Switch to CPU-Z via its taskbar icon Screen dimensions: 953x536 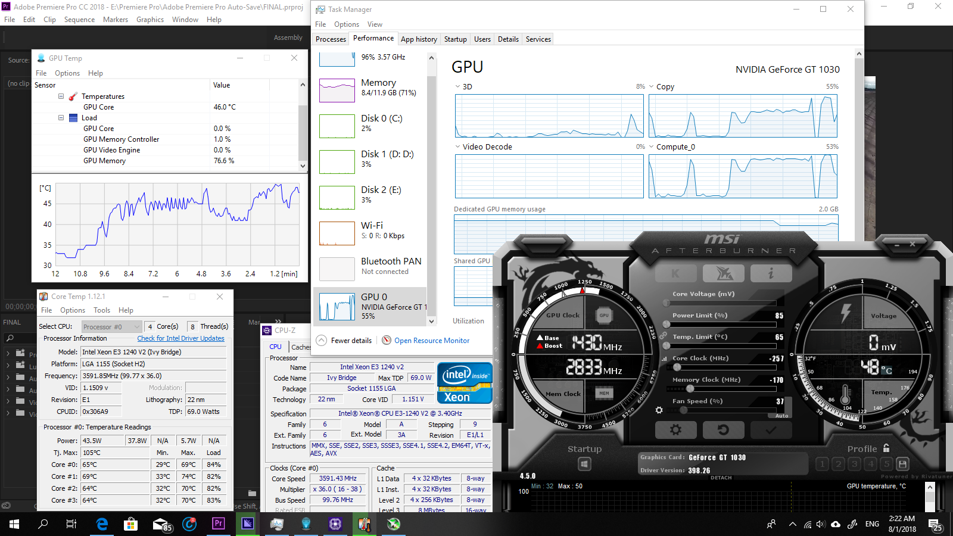click(x=335, y=524)
